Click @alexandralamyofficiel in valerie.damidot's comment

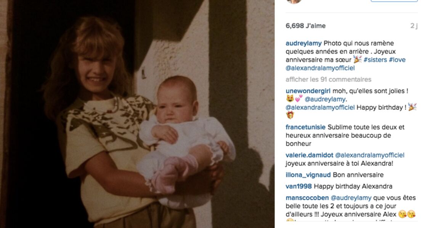(370, 155)
